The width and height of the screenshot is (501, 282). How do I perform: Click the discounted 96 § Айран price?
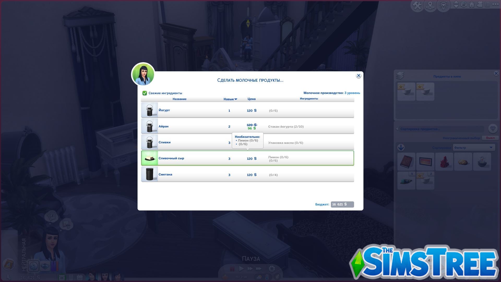point(252,128)
